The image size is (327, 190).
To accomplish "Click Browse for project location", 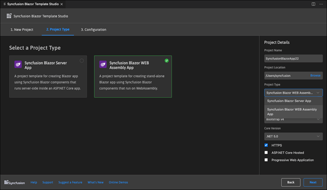I will pyautogui.click(x=315, y=76).
